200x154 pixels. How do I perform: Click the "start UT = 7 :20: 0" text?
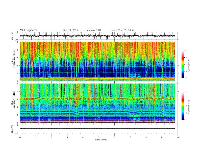(x=122, y=30)
